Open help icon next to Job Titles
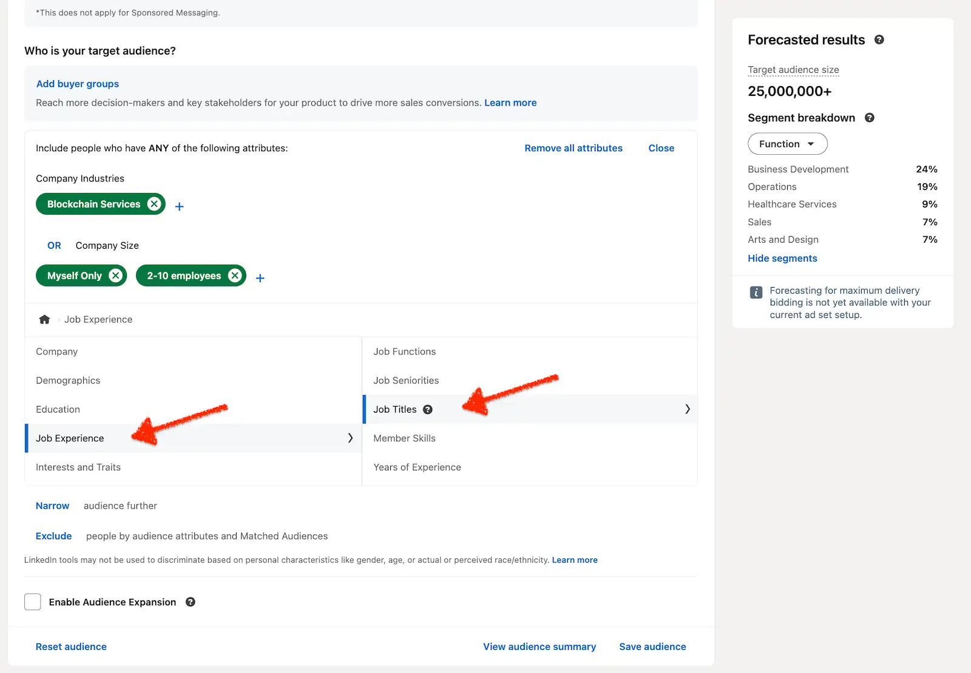This screenshot has width=971, height=673. tap(428, 410)
